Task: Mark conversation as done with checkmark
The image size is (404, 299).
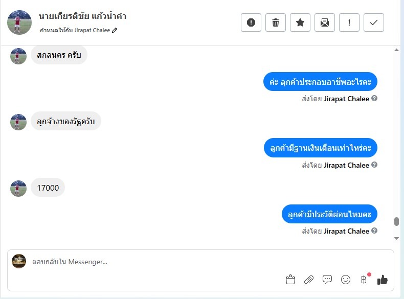Action: pyautogui.click(x=374, y=22)
